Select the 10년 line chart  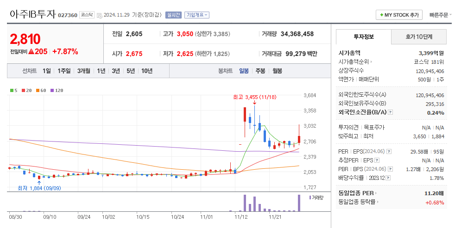point(147,71)
